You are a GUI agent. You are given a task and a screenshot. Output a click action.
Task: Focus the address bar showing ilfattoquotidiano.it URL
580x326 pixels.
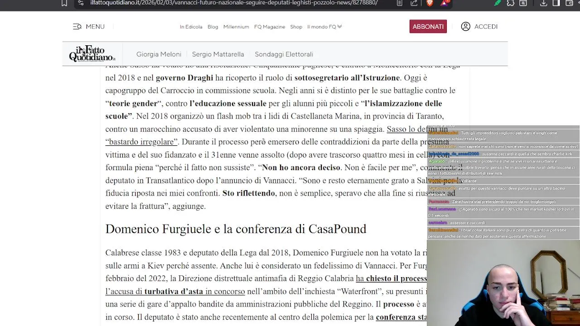[234, 3]
